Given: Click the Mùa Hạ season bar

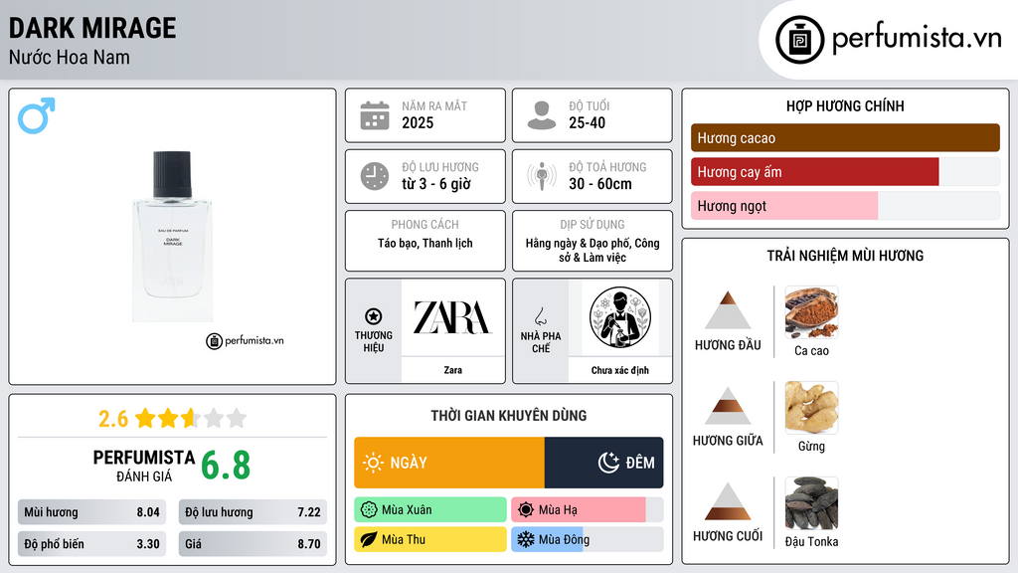Looking at the screenshot, I should pyautogui.click(x=588, y=510).
